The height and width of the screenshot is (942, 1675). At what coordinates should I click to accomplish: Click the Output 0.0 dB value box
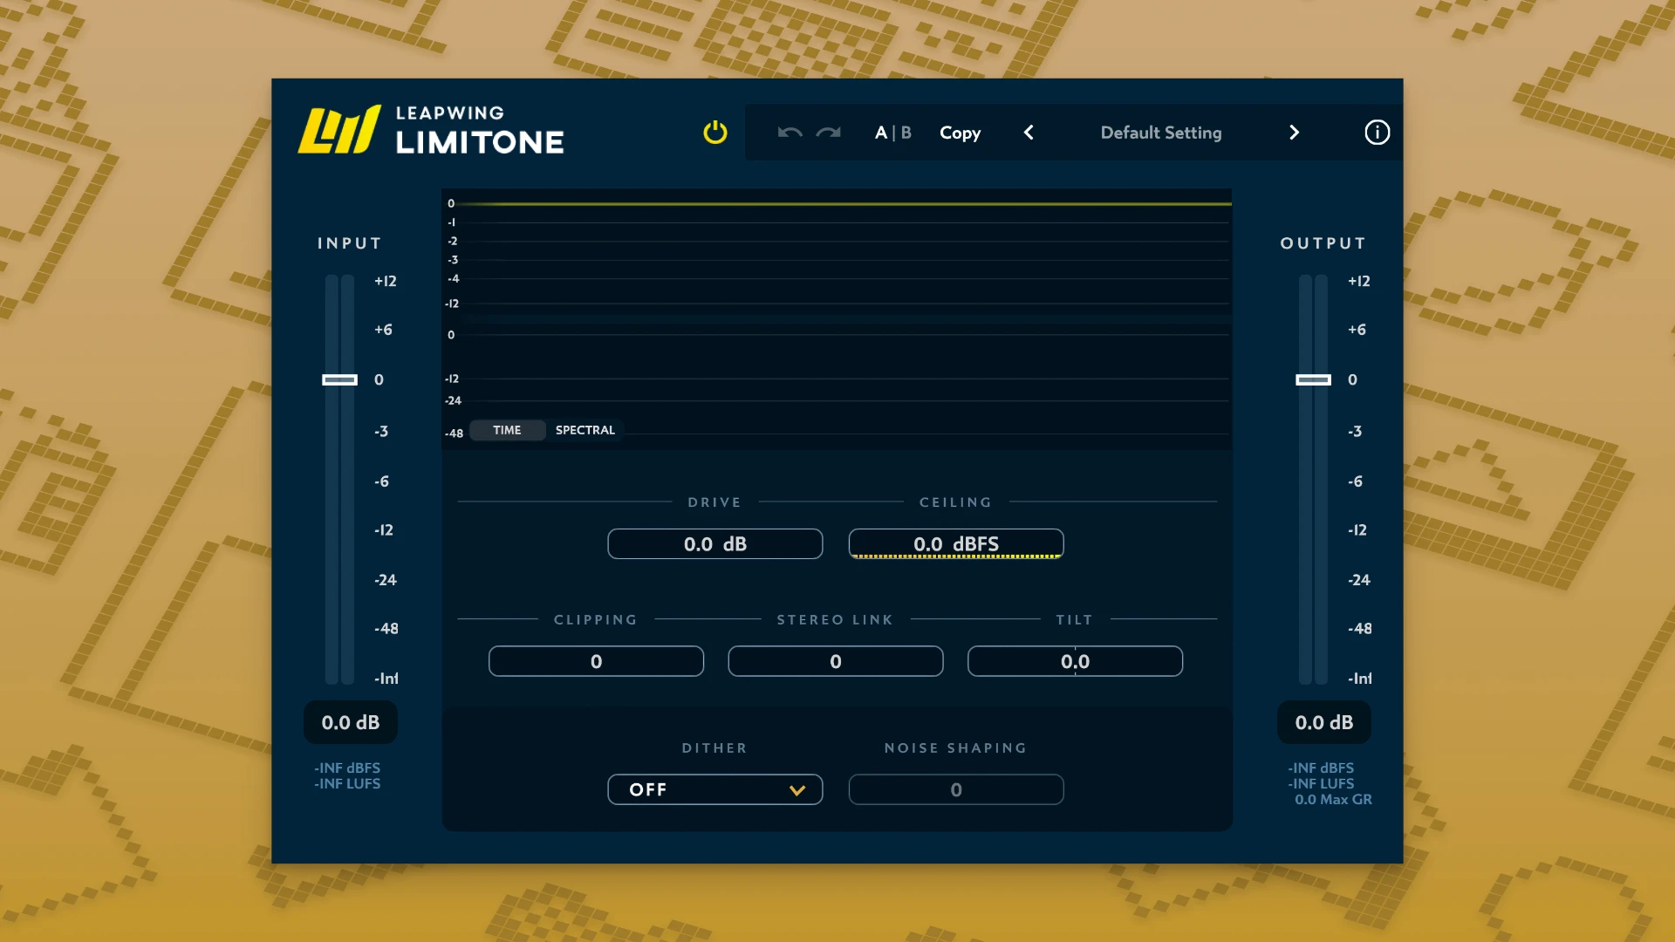(x=1324, y=722)
